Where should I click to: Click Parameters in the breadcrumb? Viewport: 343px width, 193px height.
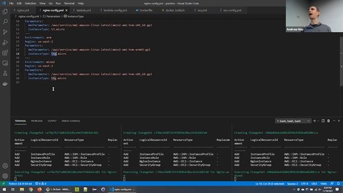point(53,16)
